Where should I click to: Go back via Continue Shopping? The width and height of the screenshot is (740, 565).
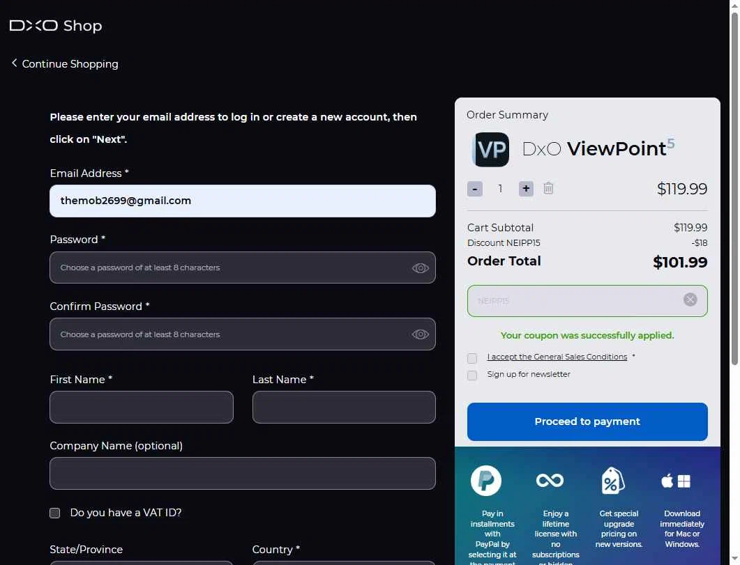pyautogui.click(x=65, y=63)
